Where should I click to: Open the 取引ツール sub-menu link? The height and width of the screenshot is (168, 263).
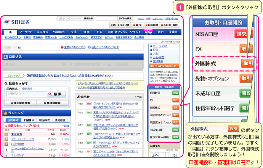[51, 38]
